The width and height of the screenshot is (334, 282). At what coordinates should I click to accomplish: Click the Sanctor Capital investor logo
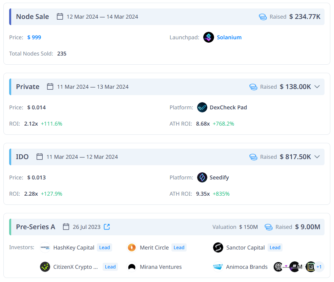pyautogui.click(x=218, y=247)
